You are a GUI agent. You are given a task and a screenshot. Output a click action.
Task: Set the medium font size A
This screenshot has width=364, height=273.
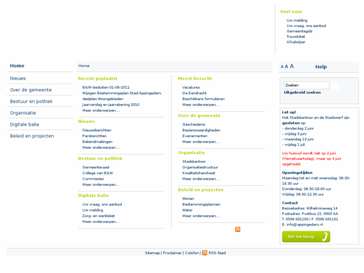tap(286, 67)
